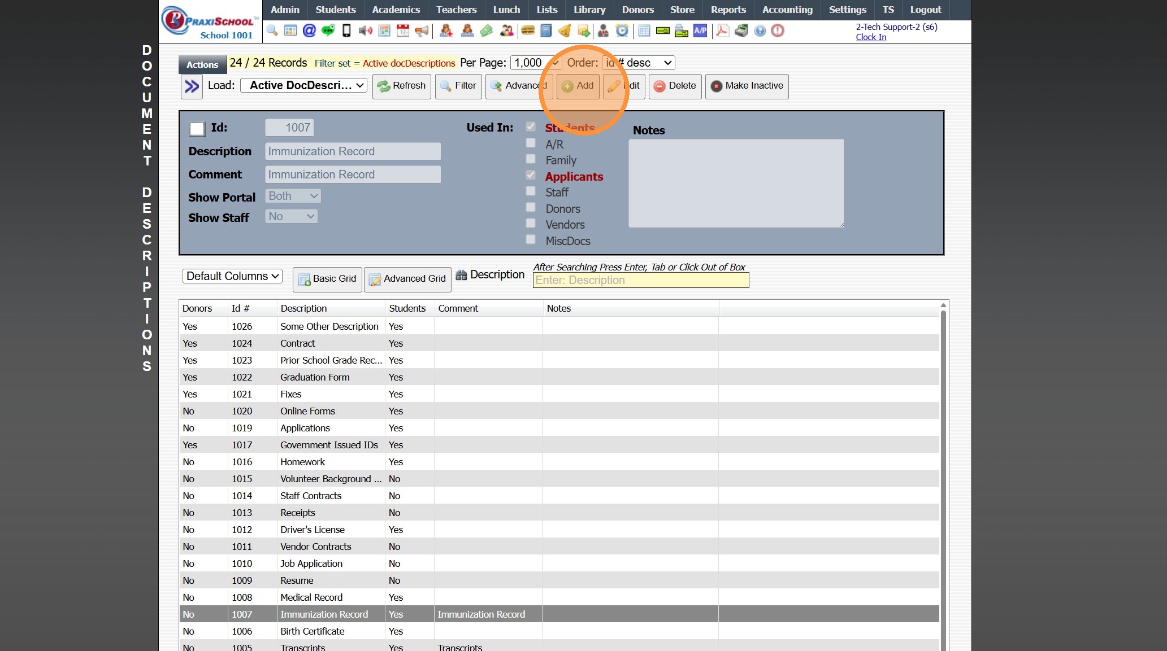Click the Make Inactive button

pyautogui.click(x=747, y=86)
